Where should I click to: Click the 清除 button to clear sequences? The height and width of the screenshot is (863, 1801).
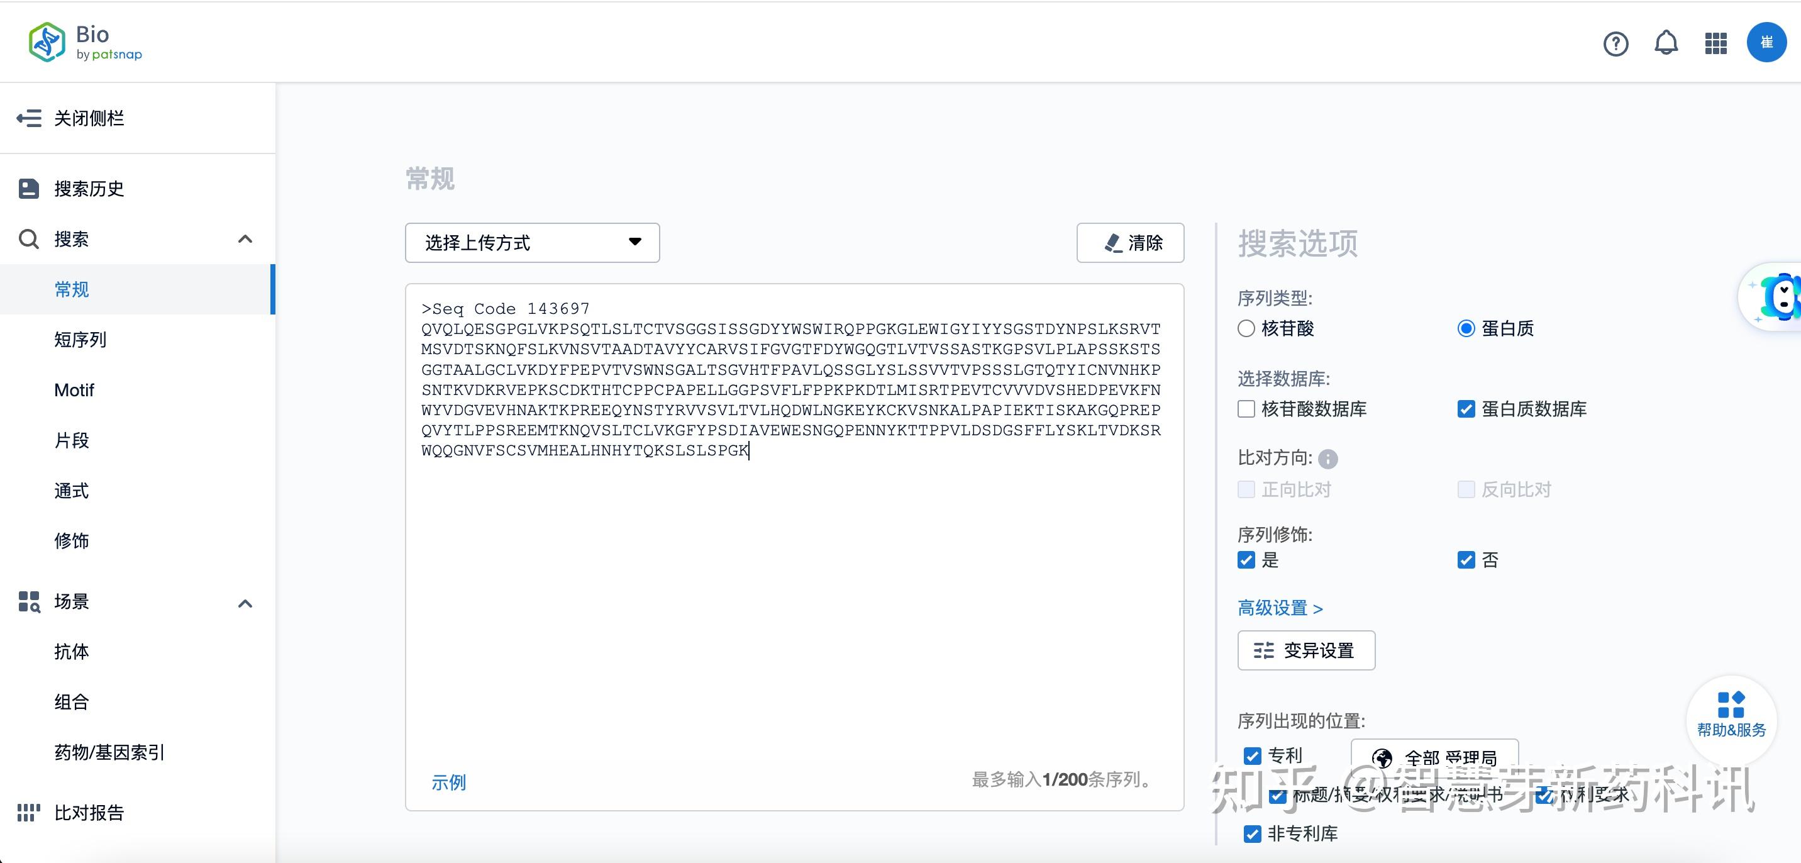coord(1130,243)
